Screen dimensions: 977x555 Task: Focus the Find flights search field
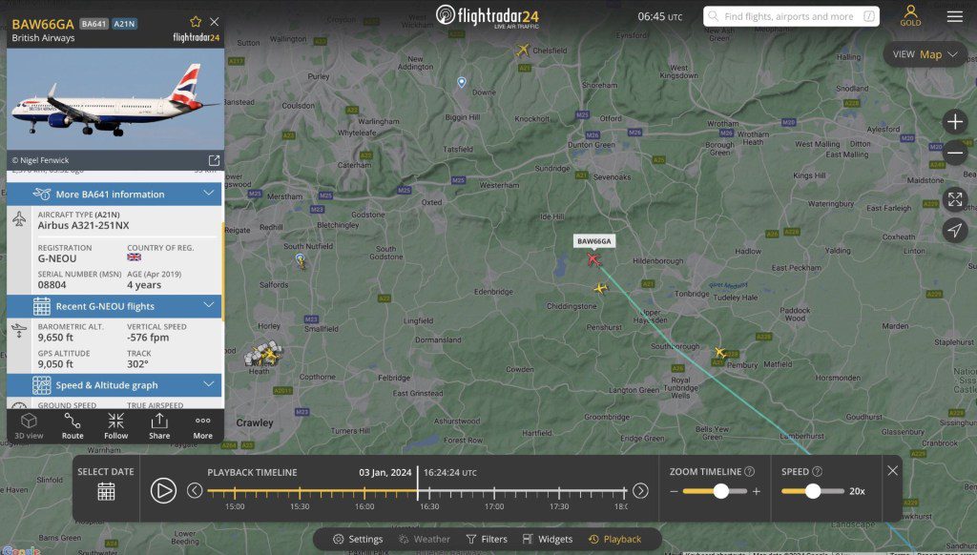point(791,16)
